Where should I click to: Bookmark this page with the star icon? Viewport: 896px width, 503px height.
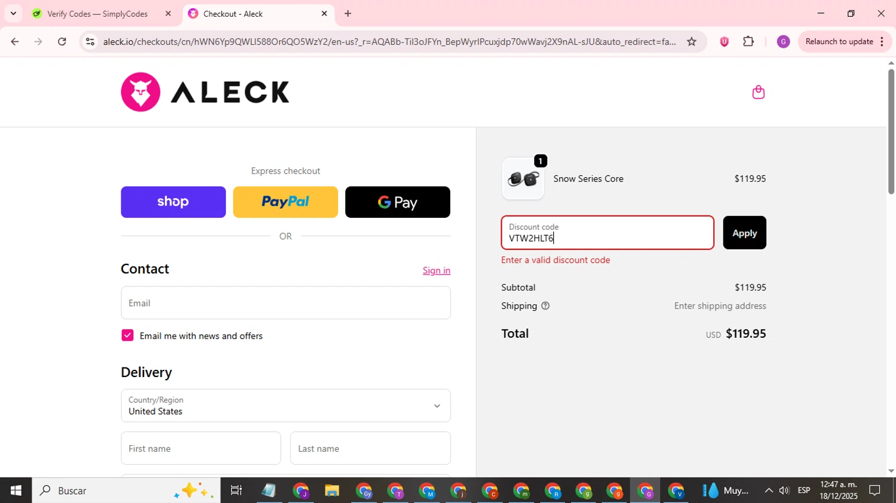tap(691, 42)
